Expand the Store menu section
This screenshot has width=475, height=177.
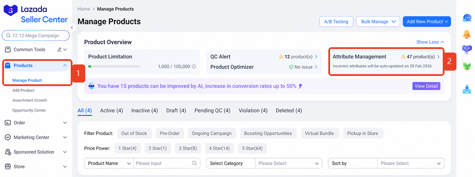(x=65, y=167)
